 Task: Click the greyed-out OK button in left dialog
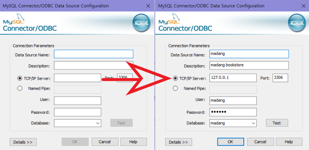pos(75,142)
